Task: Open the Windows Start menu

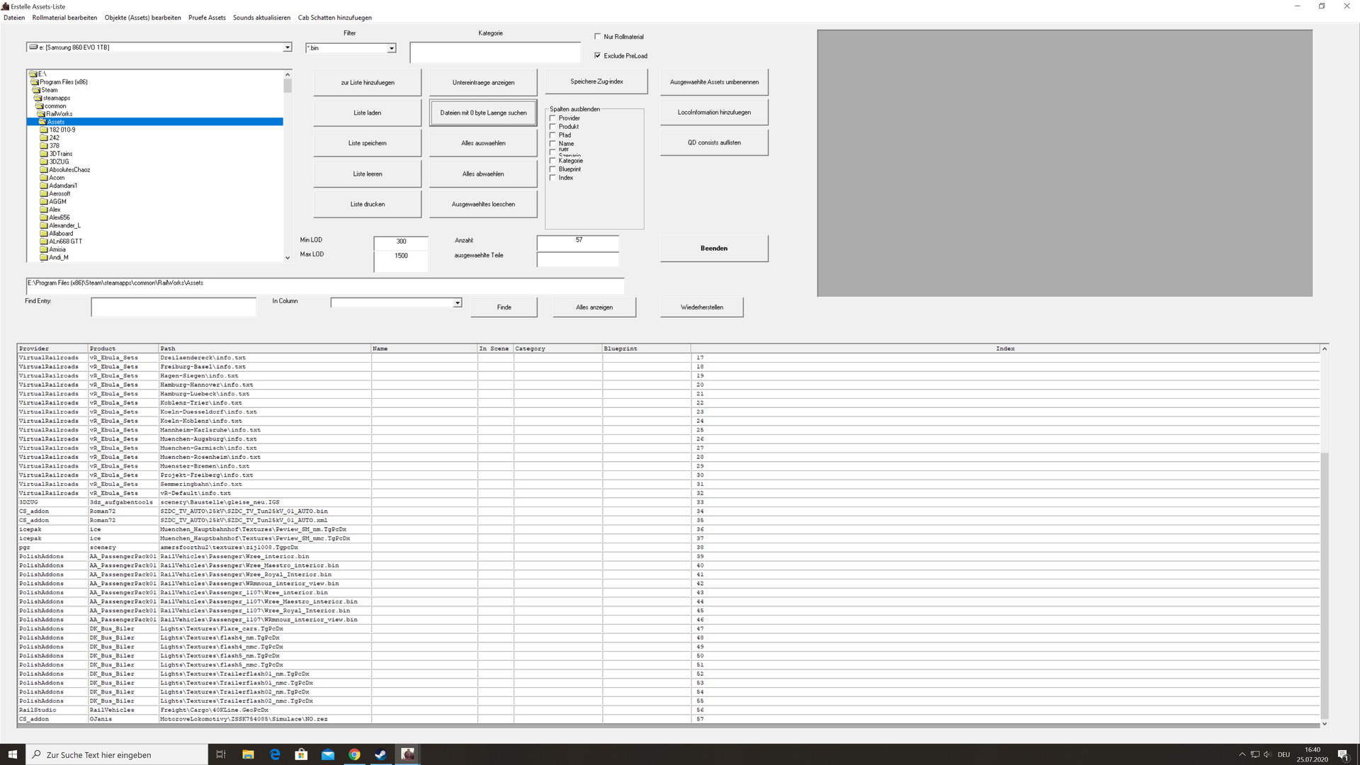Action: 12,754
